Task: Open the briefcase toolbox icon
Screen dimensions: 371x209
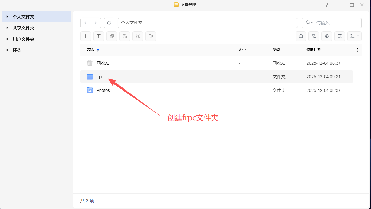Action: (x=300, y=36)
